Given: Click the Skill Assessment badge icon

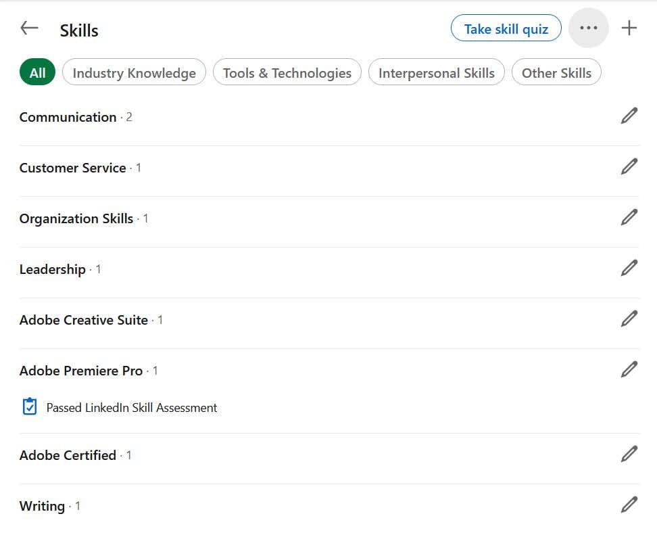Looking at the screenshot, I should 30,407.
